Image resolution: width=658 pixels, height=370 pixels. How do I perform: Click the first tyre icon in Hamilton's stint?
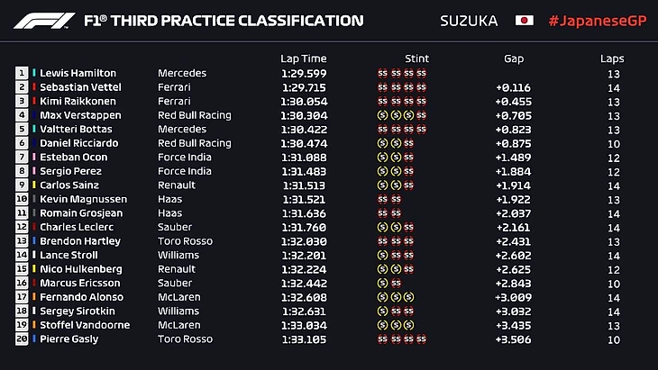(382, 74)
